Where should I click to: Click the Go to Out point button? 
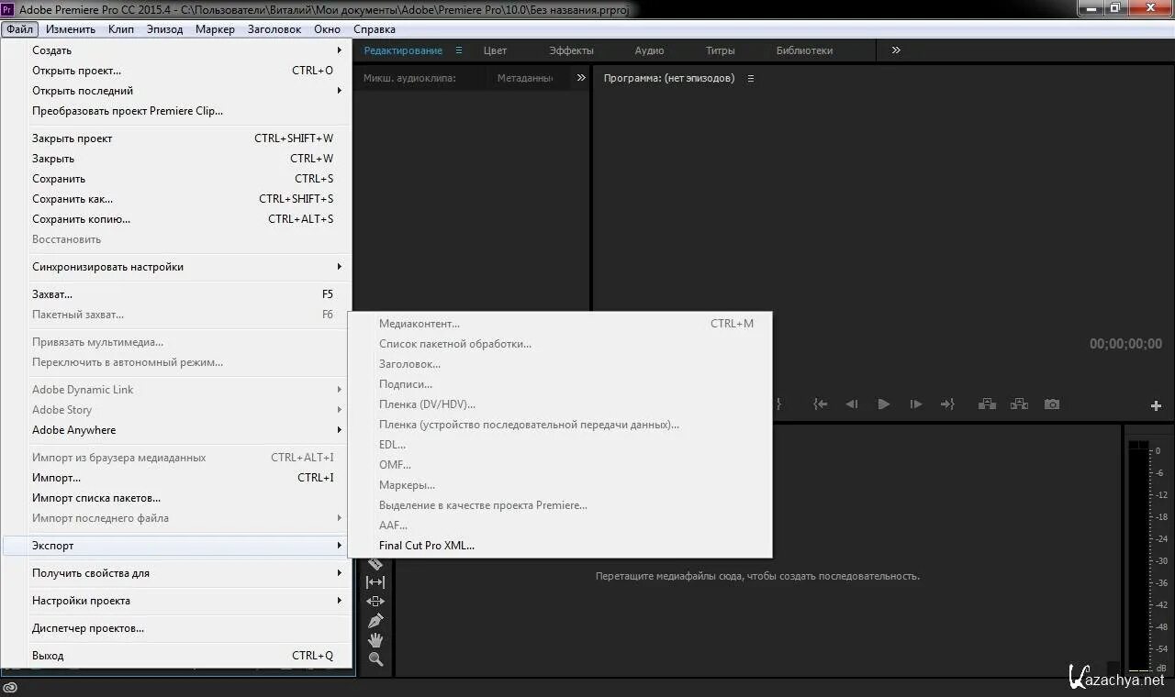tap(947, 404)
